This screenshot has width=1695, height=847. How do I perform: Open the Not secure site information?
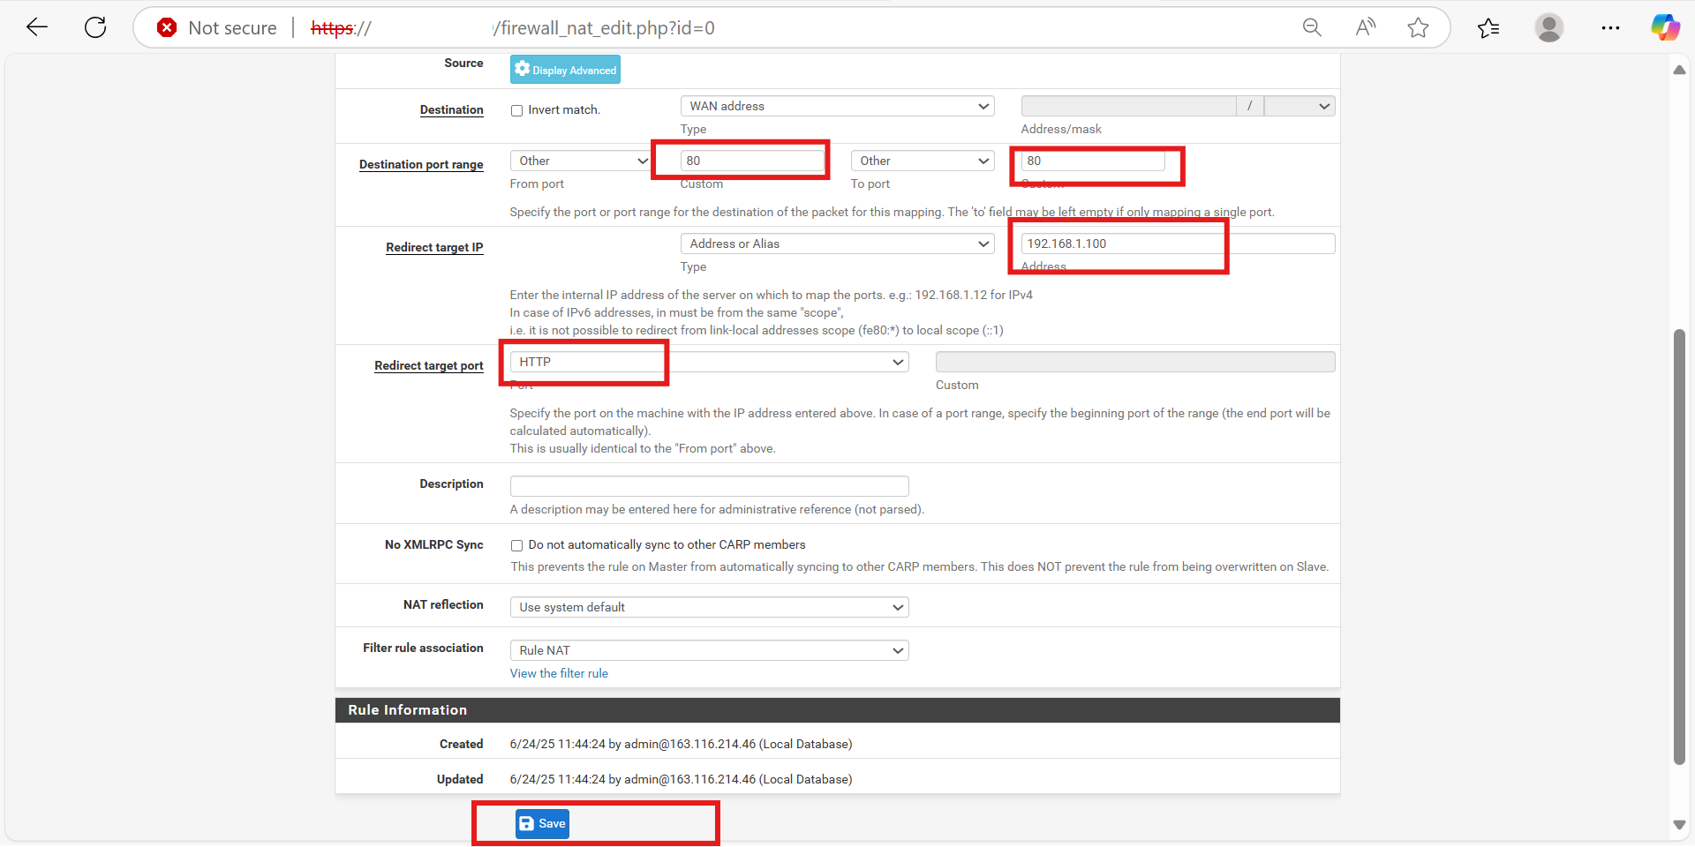coord(215,27)
